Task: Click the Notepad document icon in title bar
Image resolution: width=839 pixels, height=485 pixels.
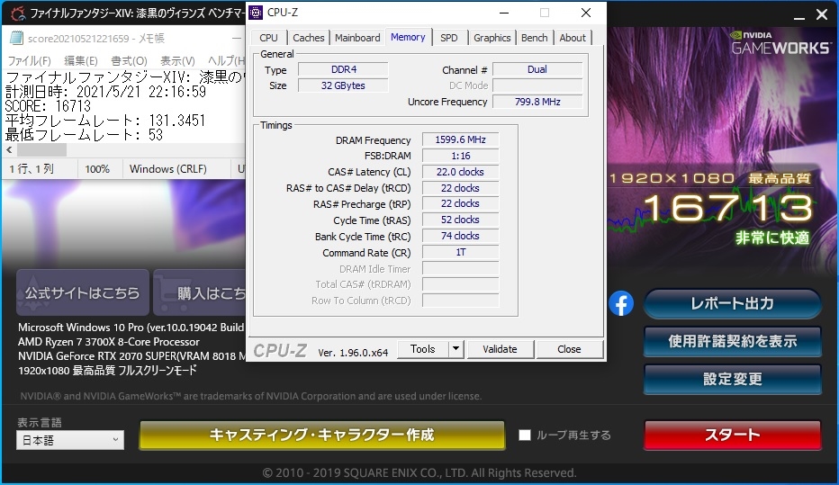Action: (x=16, y=38)
